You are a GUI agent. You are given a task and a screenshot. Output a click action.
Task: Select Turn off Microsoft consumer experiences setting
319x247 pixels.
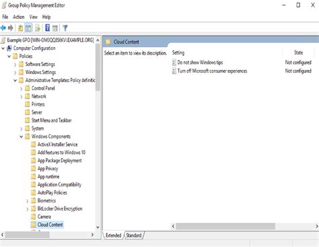pos(212,71)
